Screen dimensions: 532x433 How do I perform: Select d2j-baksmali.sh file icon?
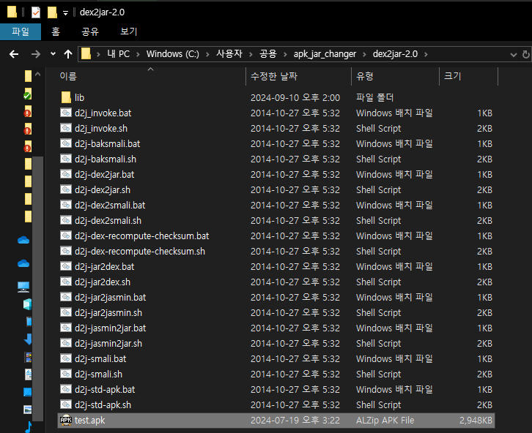[x=66, y=159]
